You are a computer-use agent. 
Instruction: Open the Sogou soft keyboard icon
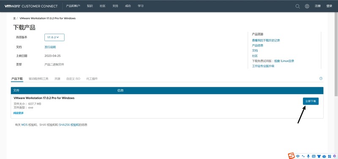point(313,156)
